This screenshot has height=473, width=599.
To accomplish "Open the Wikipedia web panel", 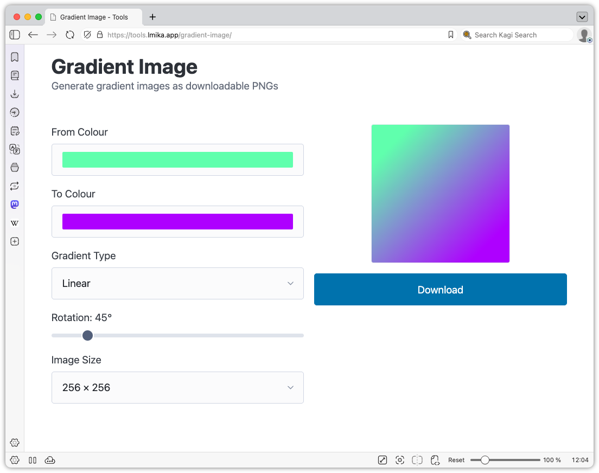I will [15, 223].
